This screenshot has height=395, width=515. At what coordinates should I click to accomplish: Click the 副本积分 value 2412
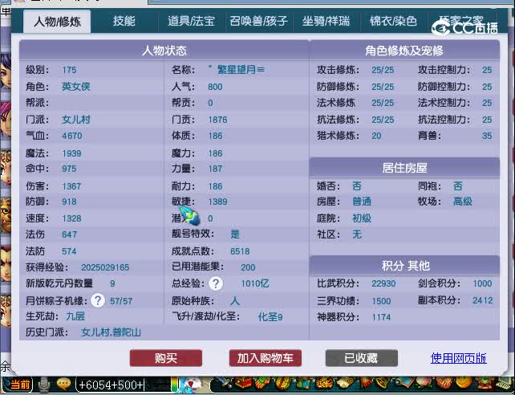tap(482, 300)
